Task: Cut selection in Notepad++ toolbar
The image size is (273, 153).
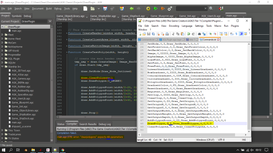Action: coord(173,34)
